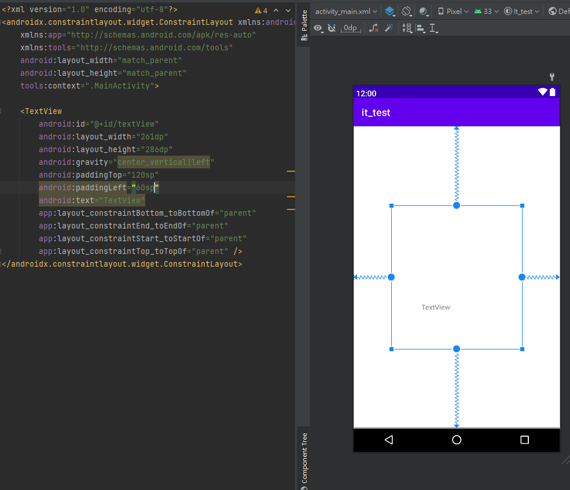This screenshot has height=490, width=570.
Task: Open the design surface layers selector
Action: 390,11
